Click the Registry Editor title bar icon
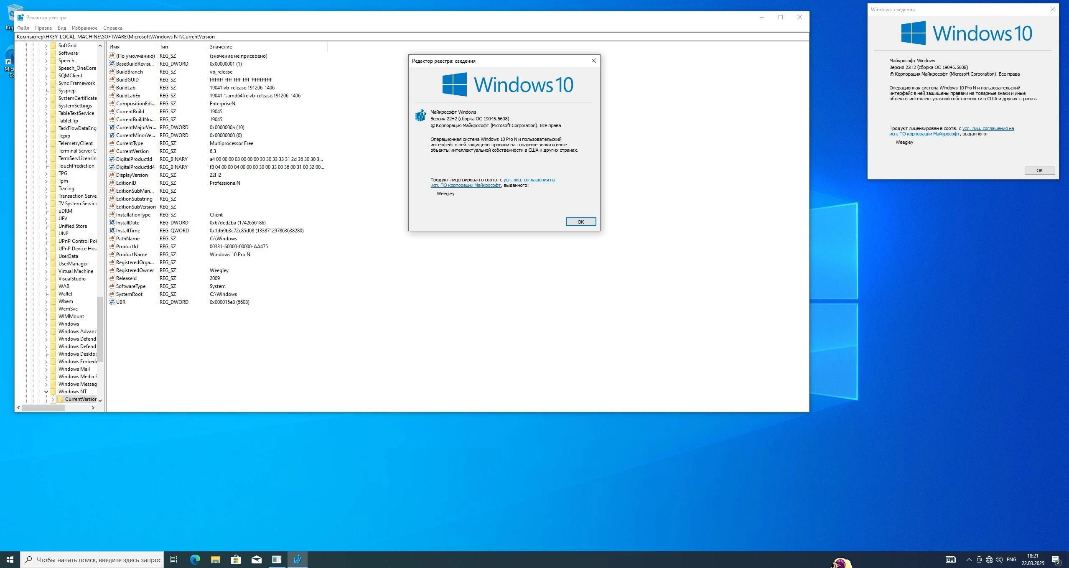Image resolution: width=1069 pixels, height=568 pixels. [20, 18]
